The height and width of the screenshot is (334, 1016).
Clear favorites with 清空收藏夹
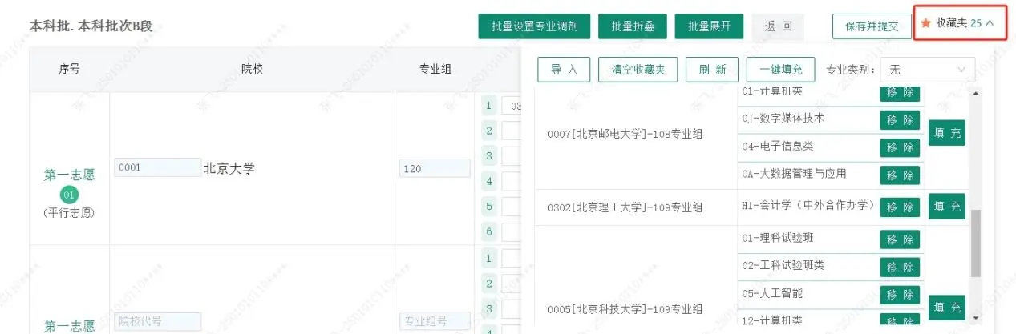click(638, 70)
